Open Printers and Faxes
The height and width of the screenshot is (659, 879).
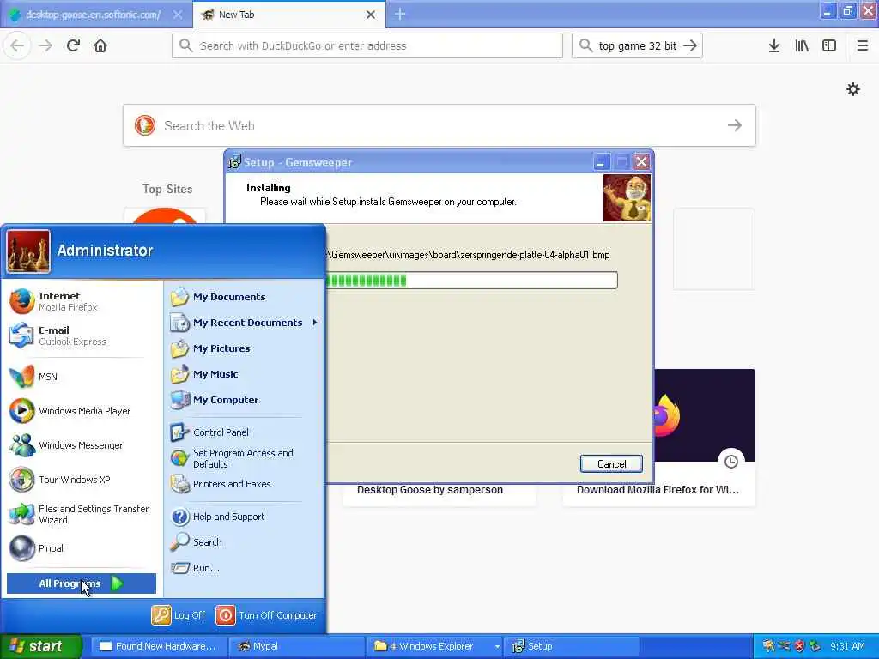[x=245, y=484]
